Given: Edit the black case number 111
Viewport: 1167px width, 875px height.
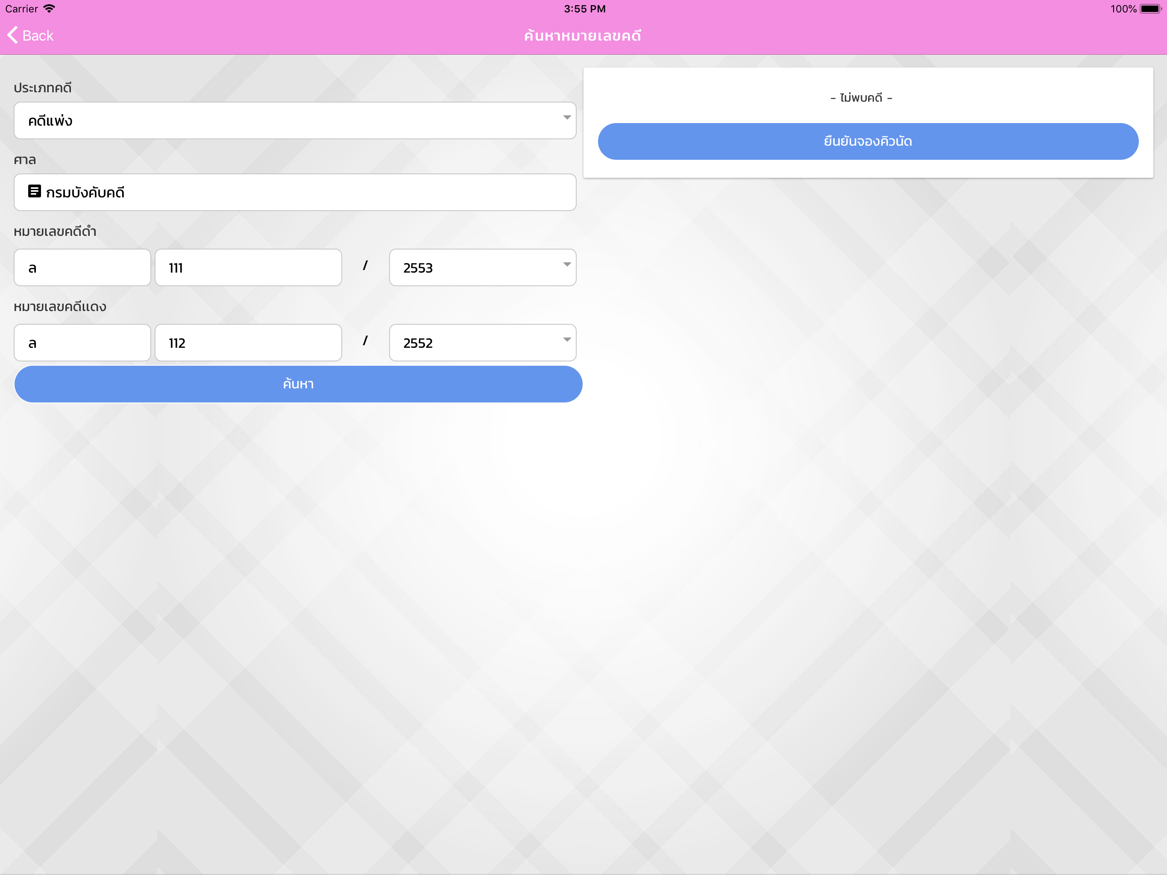Looking at the screenshot, I should point(249,267).
